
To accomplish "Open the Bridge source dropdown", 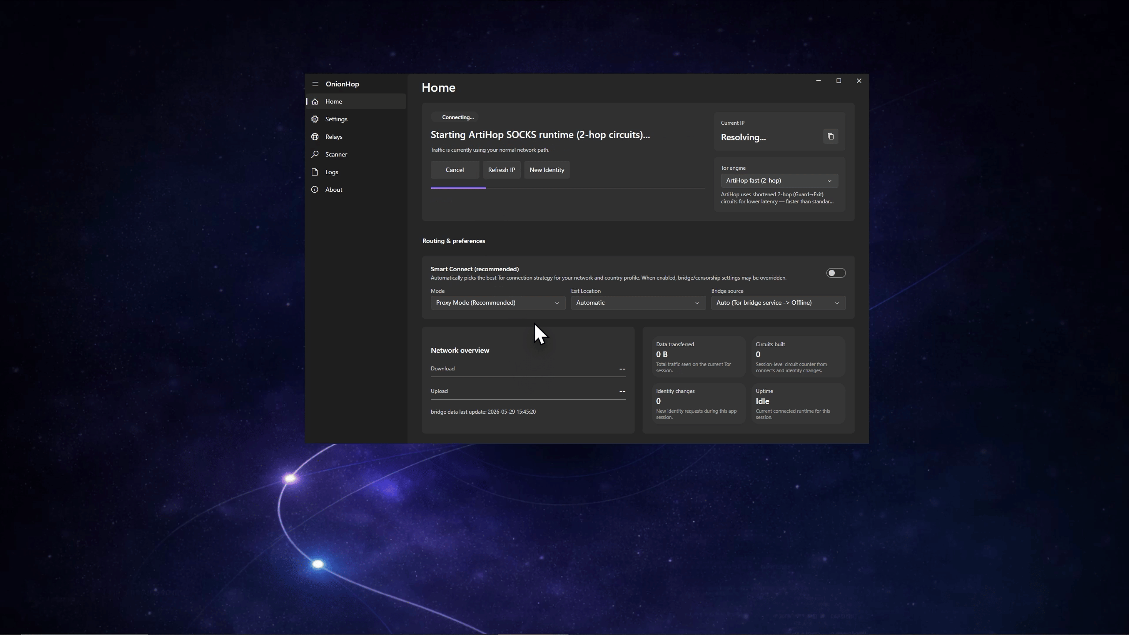I will point(778,303).
